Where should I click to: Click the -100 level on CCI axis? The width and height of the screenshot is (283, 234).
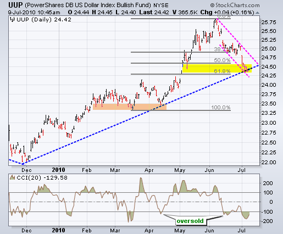267,212
